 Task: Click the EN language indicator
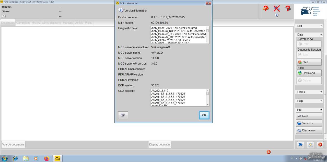tap(292, 158)
